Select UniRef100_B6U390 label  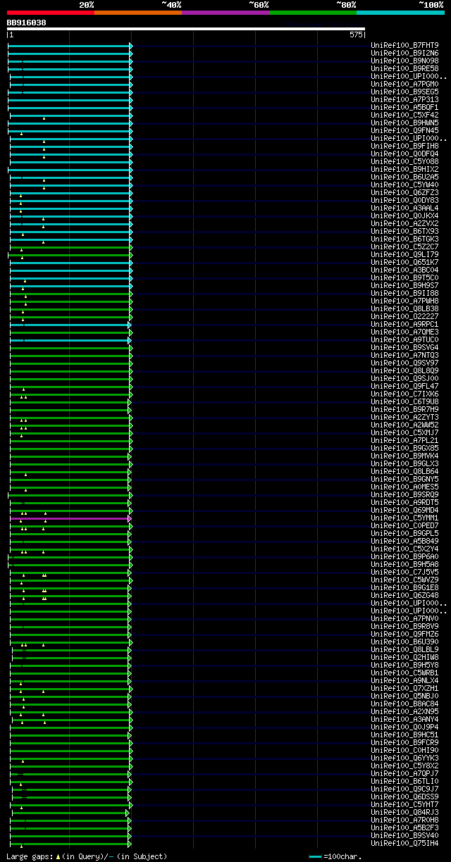404,642
